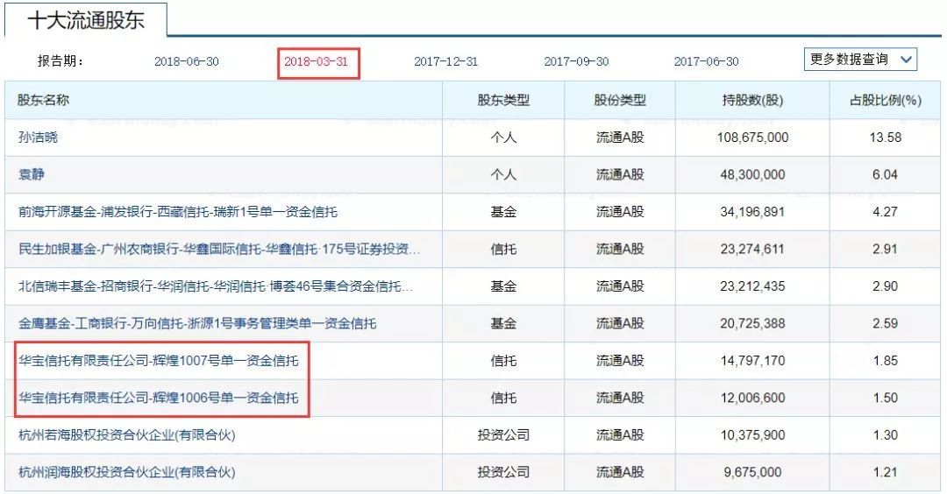Select the 2.91 percentage cell
Screen dimensions: 947x494
(x=886, y=249)
